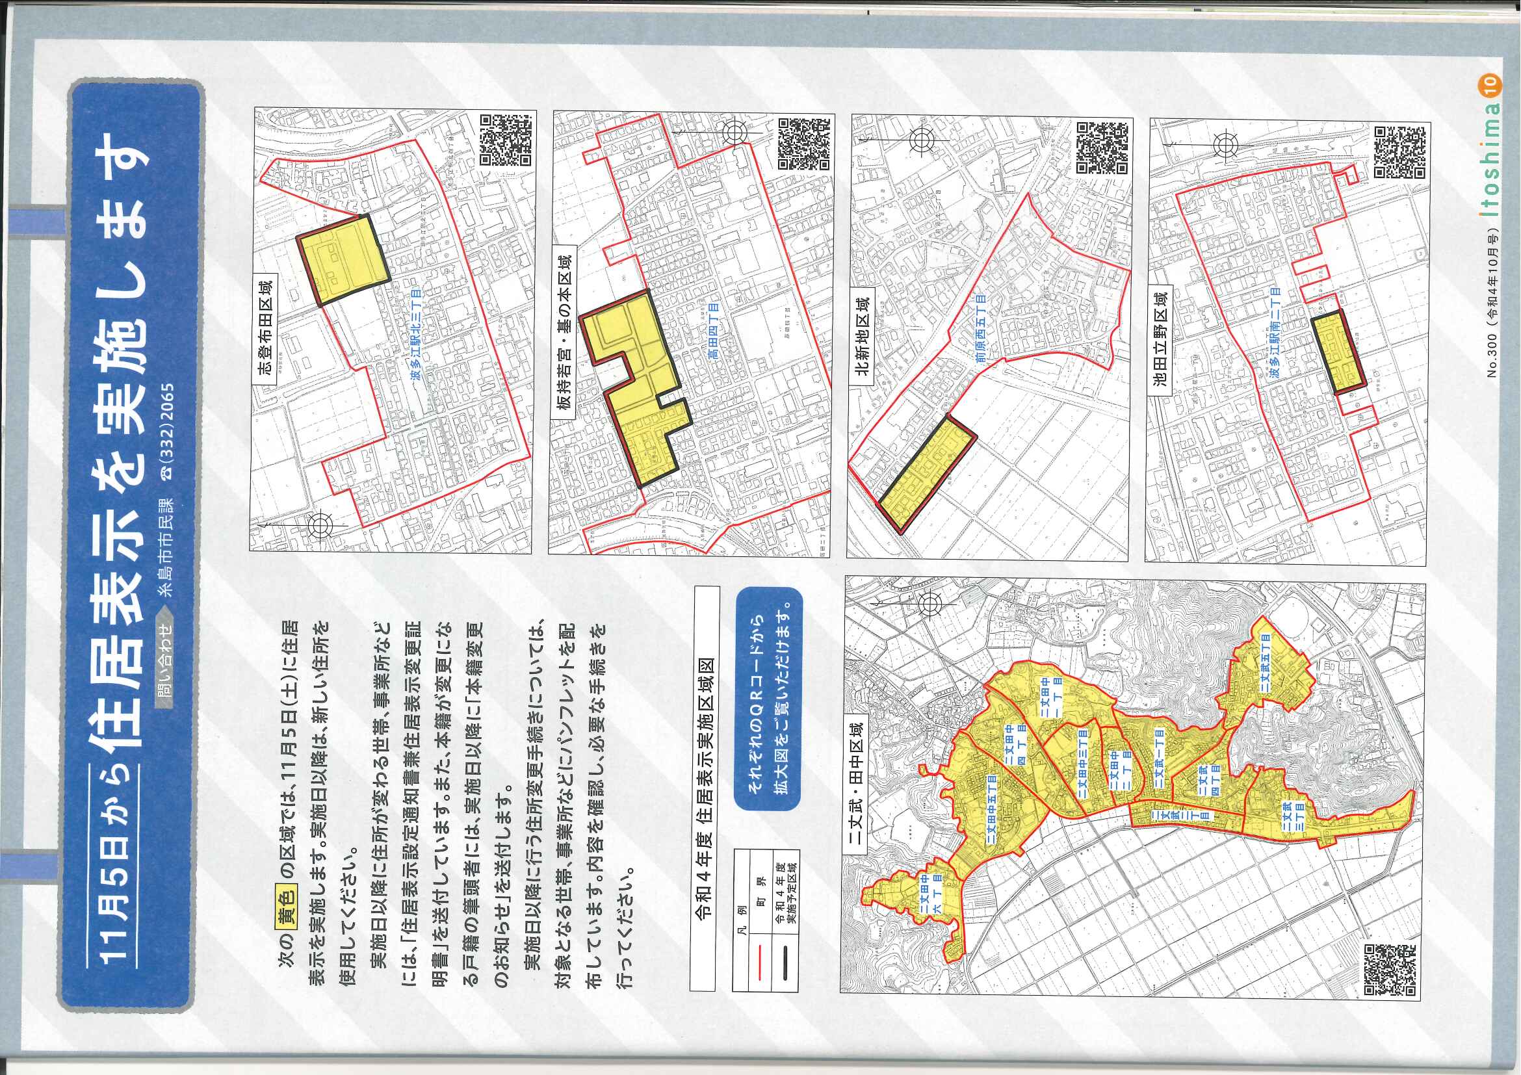This screenshot has height=1075, width=1521.
Task: Click the blue 高田四丁目 map label
Action: 714,332
